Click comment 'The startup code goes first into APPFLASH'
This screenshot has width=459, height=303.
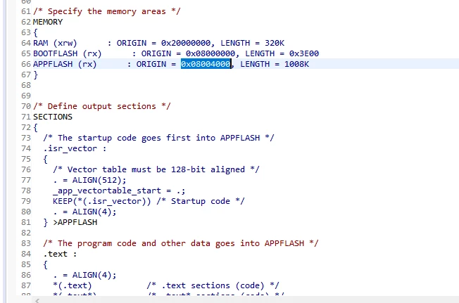click(x=158, y=138)
